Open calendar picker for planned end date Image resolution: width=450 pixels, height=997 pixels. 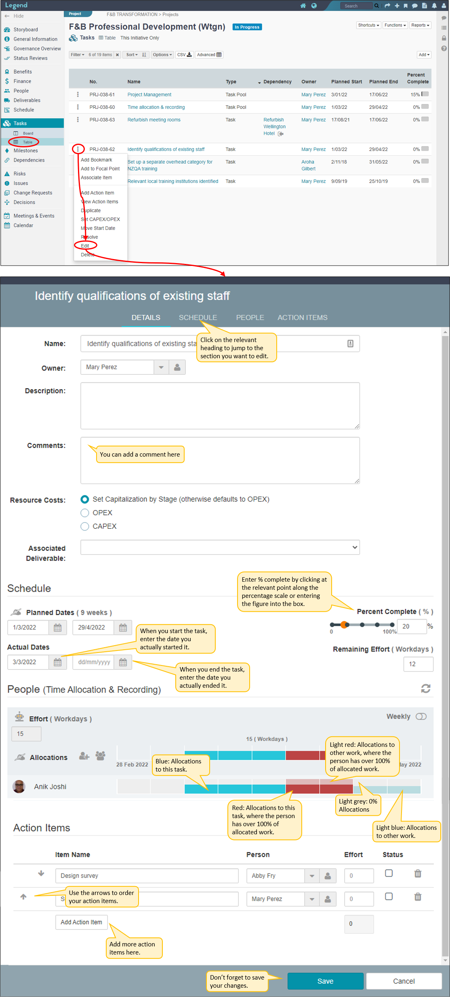click(x=123, y=627)
